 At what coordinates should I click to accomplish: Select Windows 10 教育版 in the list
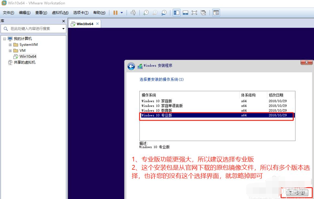217,110
